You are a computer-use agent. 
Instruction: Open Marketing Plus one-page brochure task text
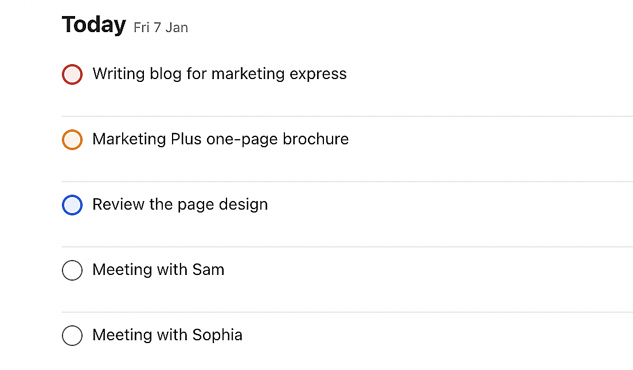pos(220,139)
